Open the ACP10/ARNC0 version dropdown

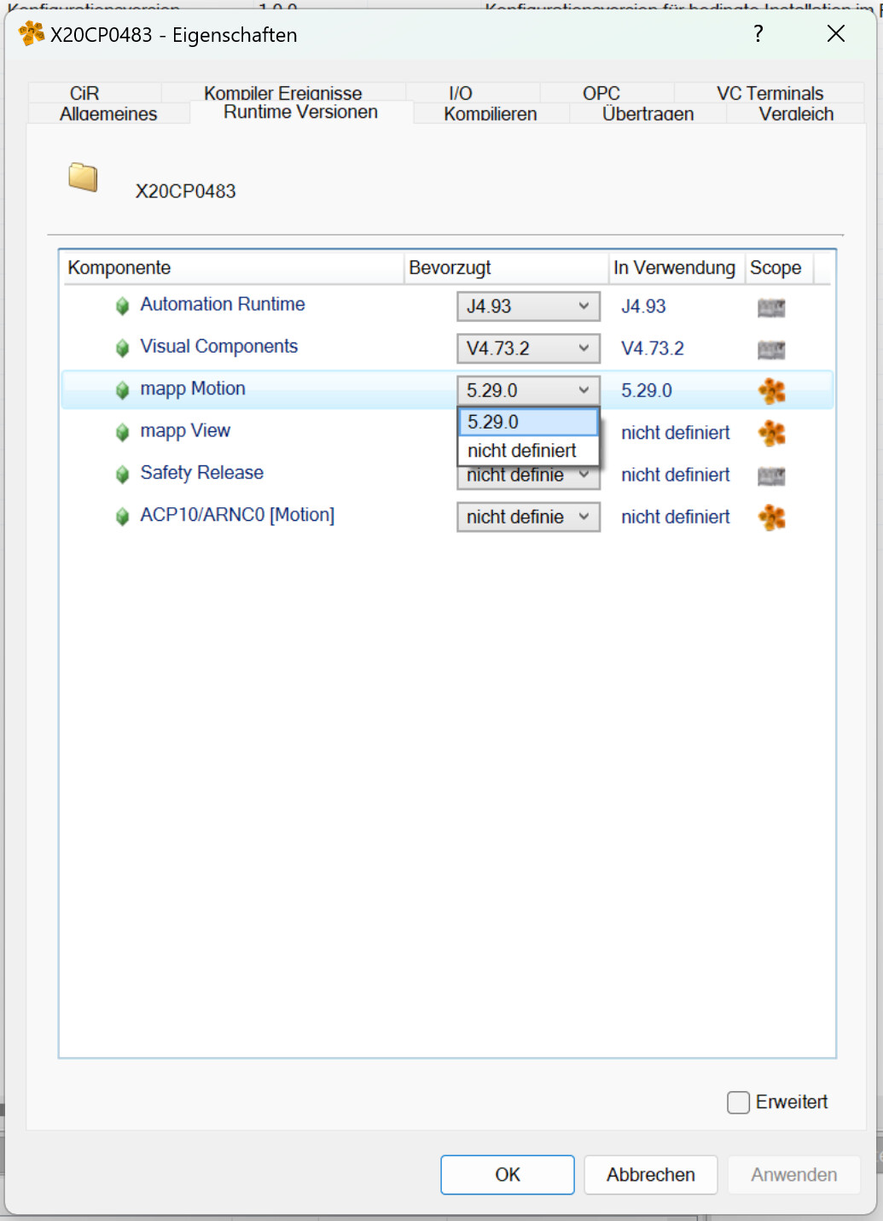(x=528, y=517)
